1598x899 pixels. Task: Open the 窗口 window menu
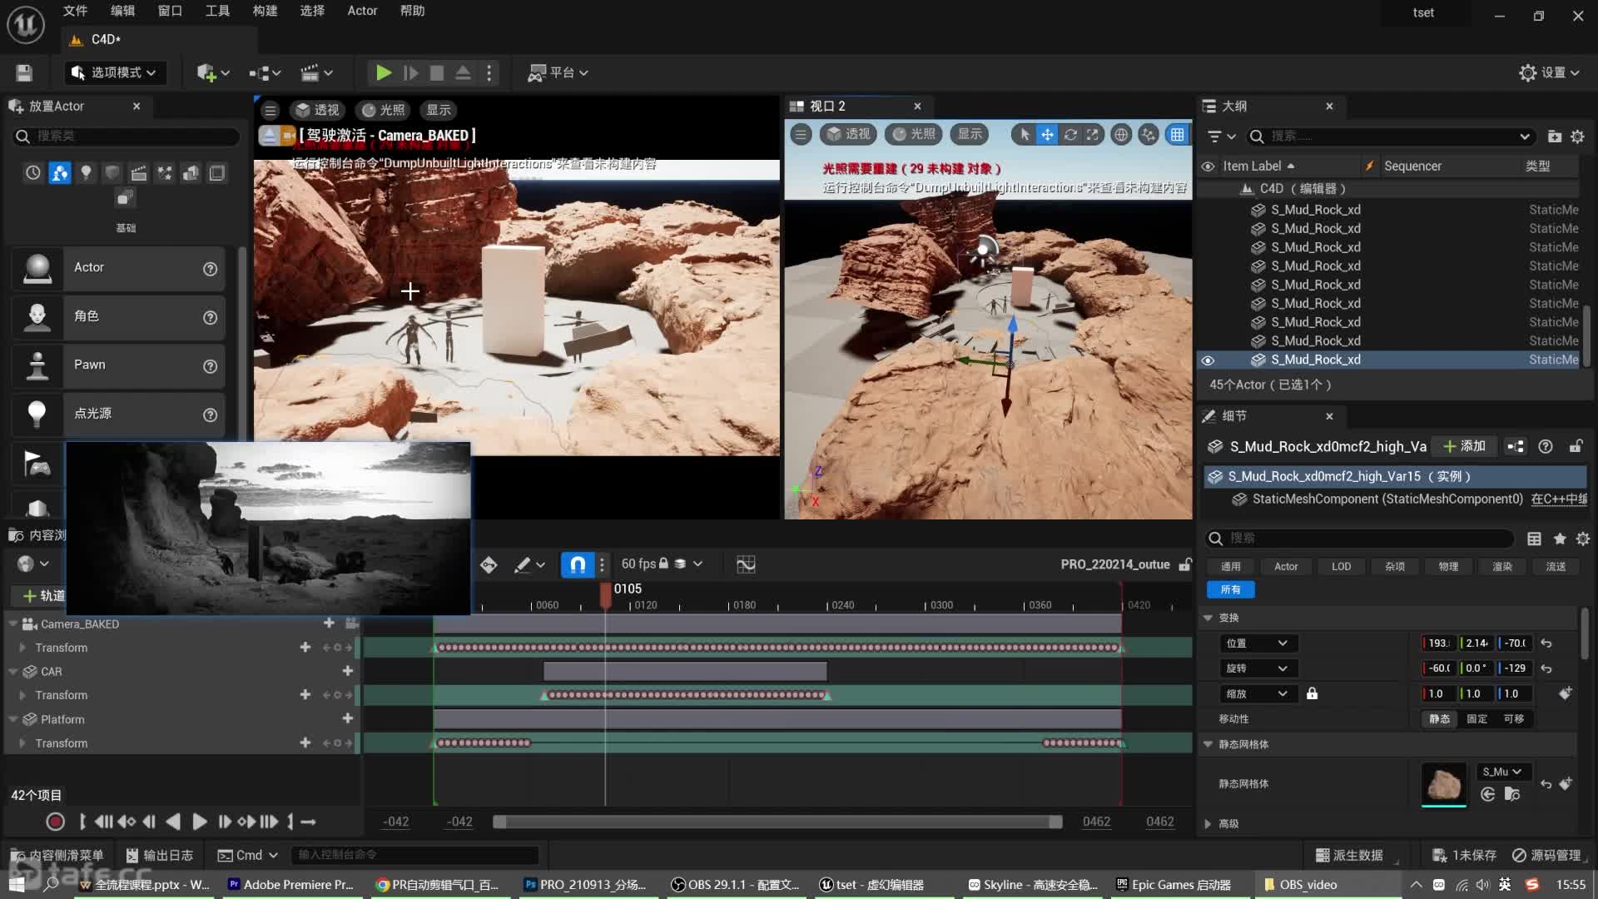pyautogui.click(x=170, y=11)
